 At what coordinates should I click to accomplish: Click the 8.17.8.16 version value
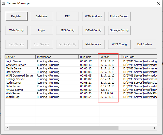point(107,93)
